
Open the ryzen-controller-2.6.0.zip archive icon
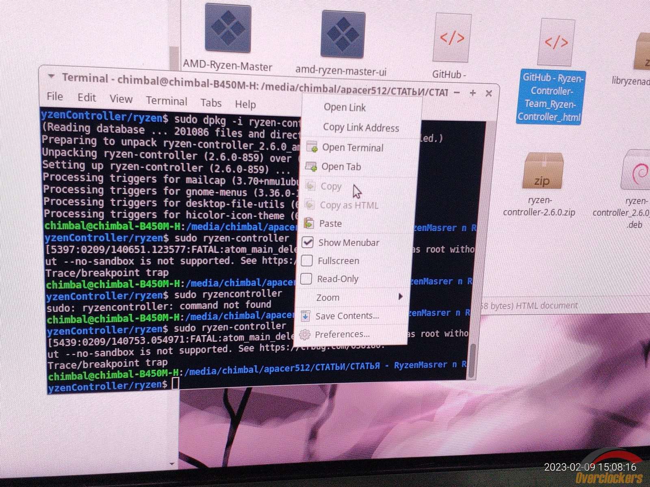click(543, 170)
